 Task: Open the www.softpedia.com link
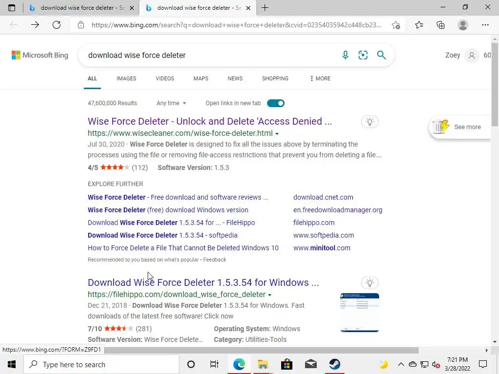coord(324,235)
